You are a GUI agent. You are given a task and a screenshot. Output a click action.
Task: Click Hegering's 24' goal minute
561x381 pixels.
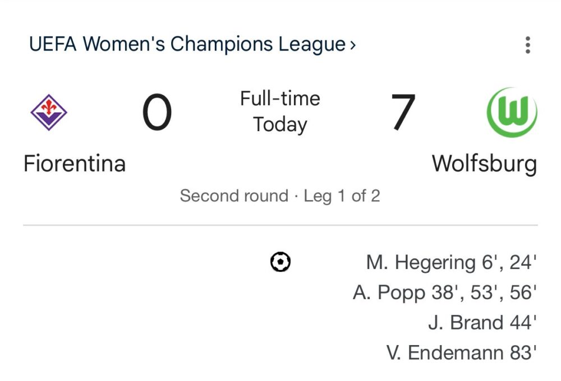pos(523,262)
